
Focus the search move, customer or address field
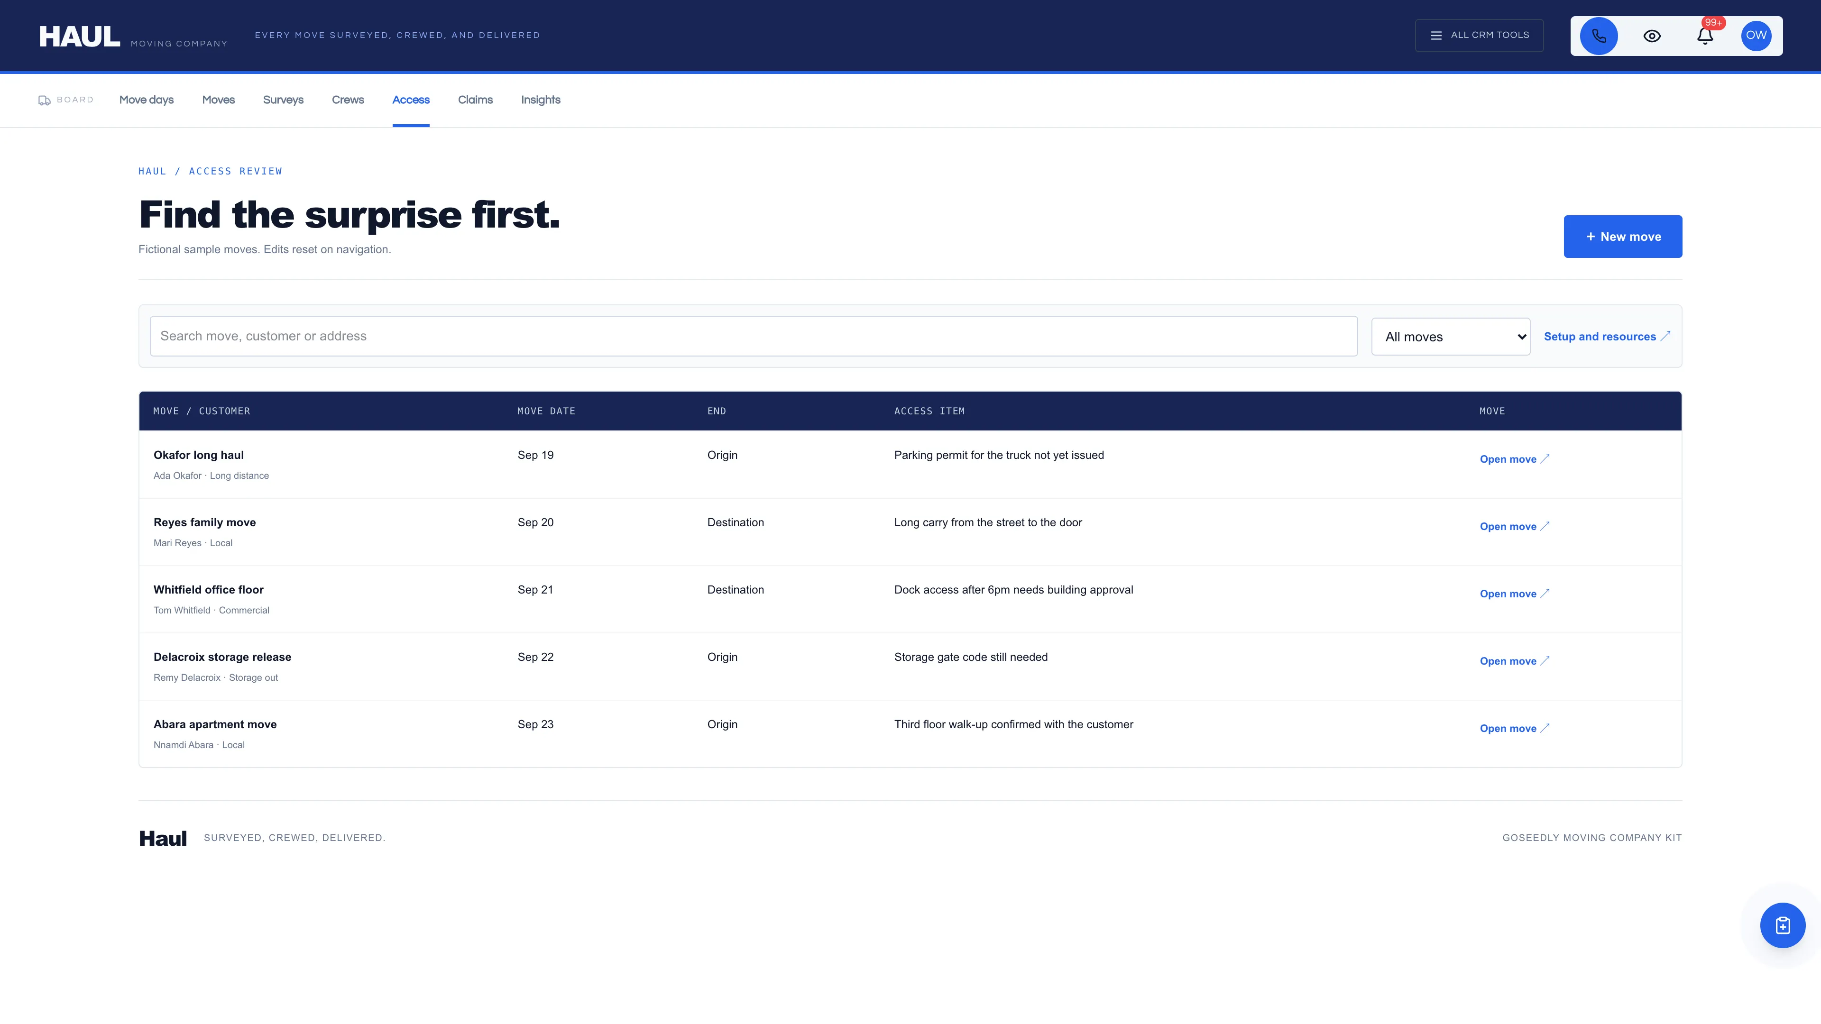(x=754, y=337)
